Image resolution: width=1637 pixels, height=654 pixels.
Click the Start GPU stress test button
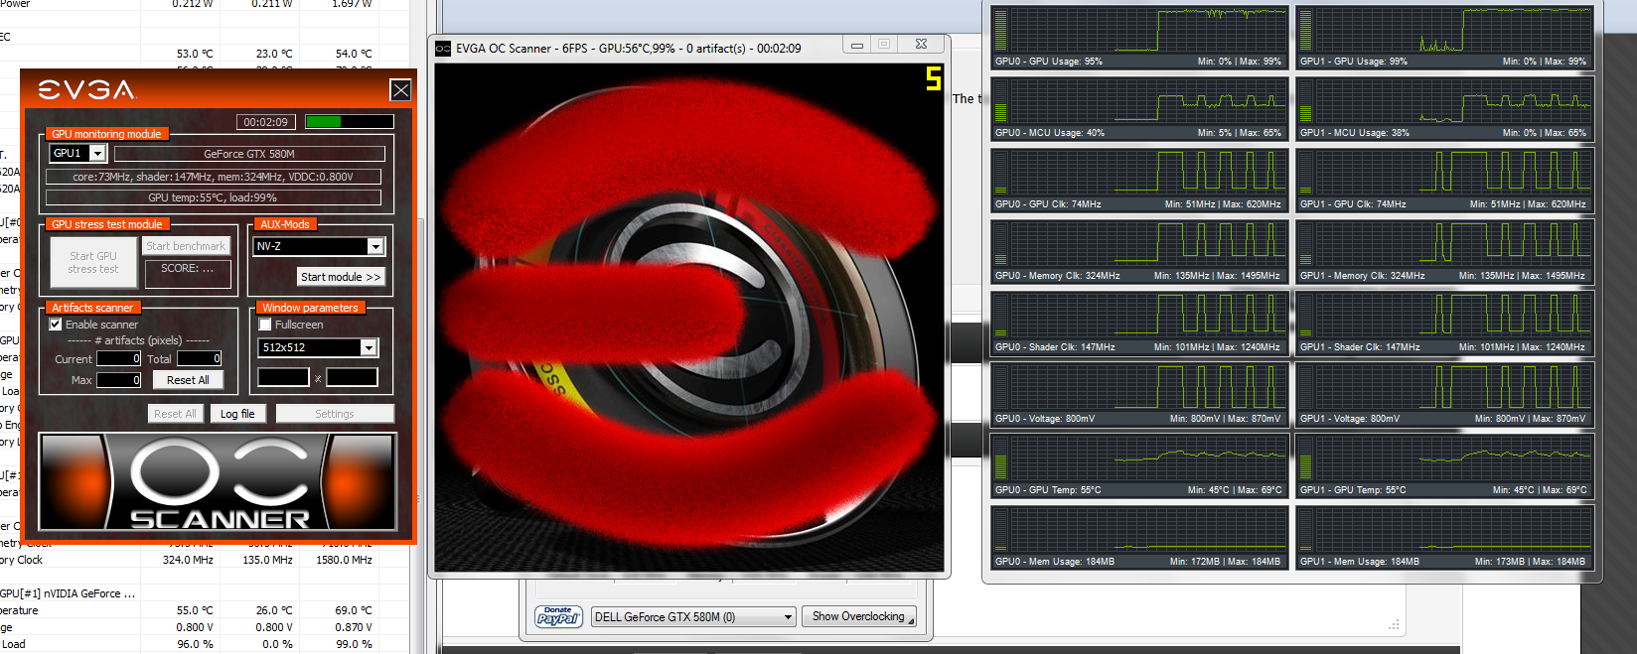click(x=93, y=262)
